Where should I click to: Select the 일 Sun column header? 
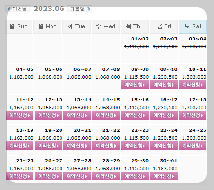click(x=19, y=27)
